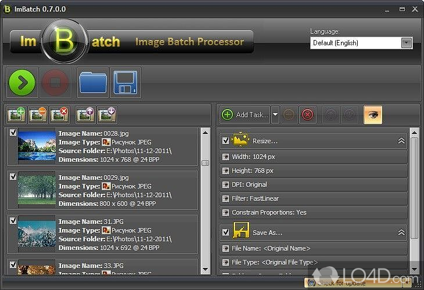Click icon beside DPI: Original
Screen dimensions: 424x290
[x=225, y=184]
